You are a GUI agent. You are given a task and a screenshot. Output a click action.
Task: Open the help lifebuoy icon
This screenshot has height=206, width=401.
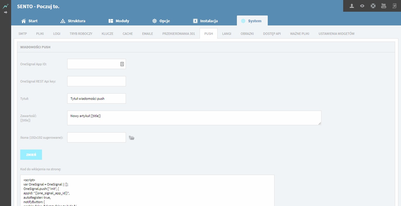(373, 6)
